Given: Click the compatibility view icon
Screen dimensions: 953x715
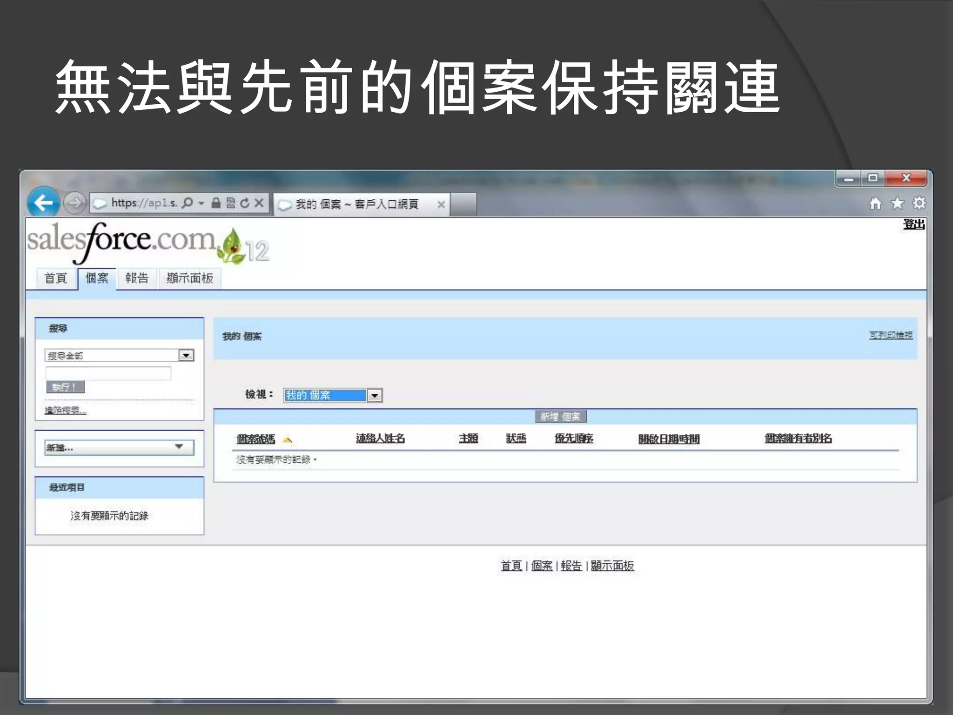Looking at the screenshot, I should pos(230,203).
